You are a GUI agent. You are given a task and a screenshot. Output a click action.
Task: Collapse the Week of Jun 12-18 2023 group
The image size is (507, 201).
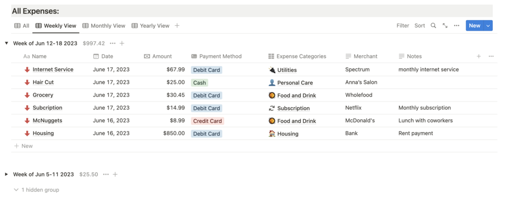(x=6, y=43)
